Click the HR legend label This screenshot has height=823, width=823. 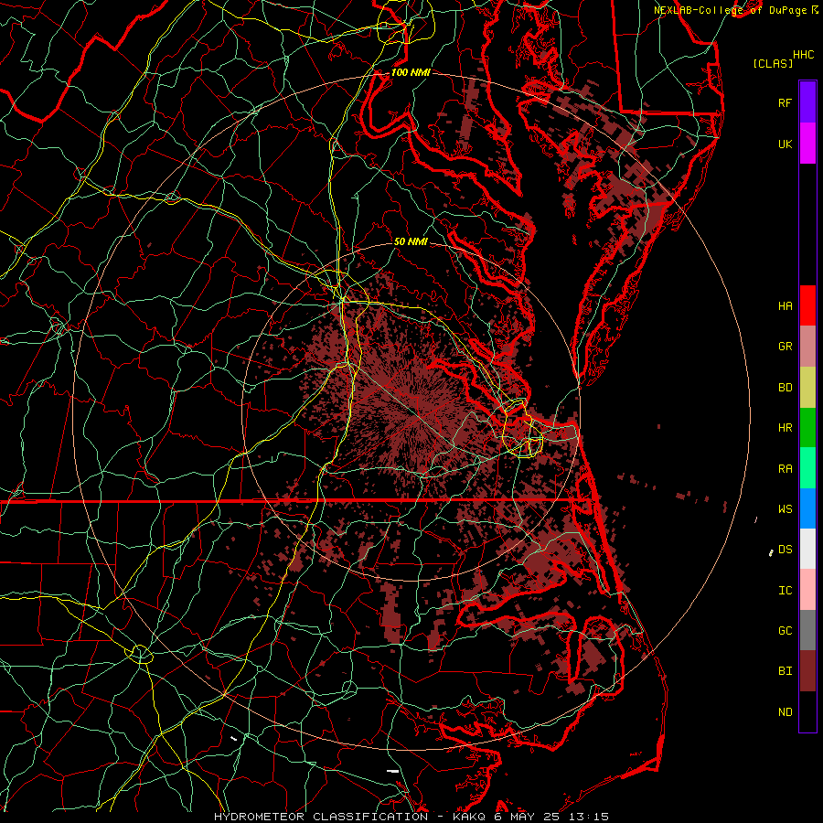click(x=786, y=428)
